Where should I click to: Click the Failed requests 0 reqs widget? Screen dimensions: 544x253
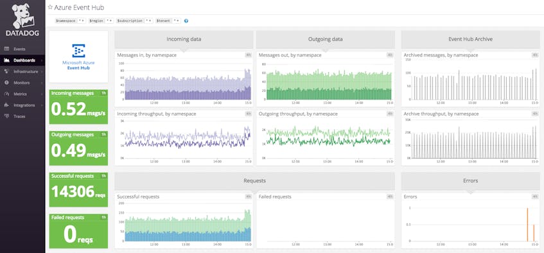[78, 231]
